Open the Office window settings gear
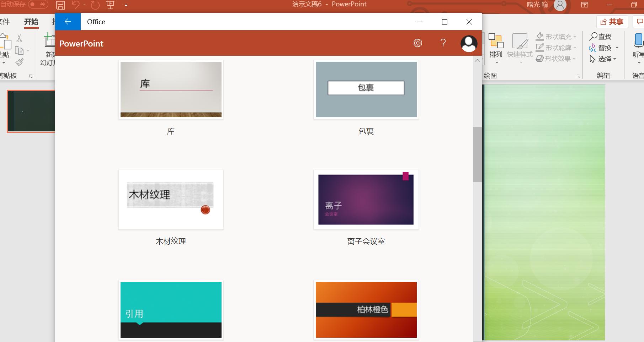Viewport: 644px width, 342px height. coord(418,43)
